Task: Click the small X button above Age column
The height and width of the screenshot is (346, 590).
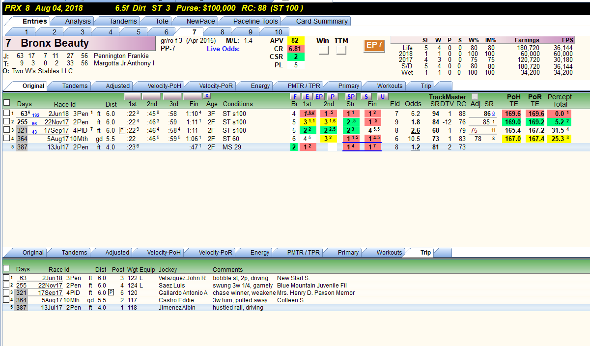Action: tap(207, 96)
